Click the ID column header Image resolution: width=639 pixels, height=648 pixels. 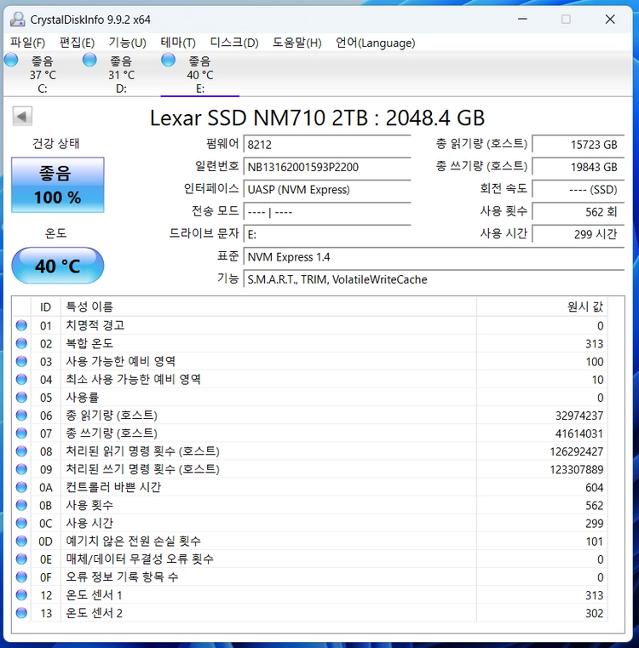click(45, 307)
